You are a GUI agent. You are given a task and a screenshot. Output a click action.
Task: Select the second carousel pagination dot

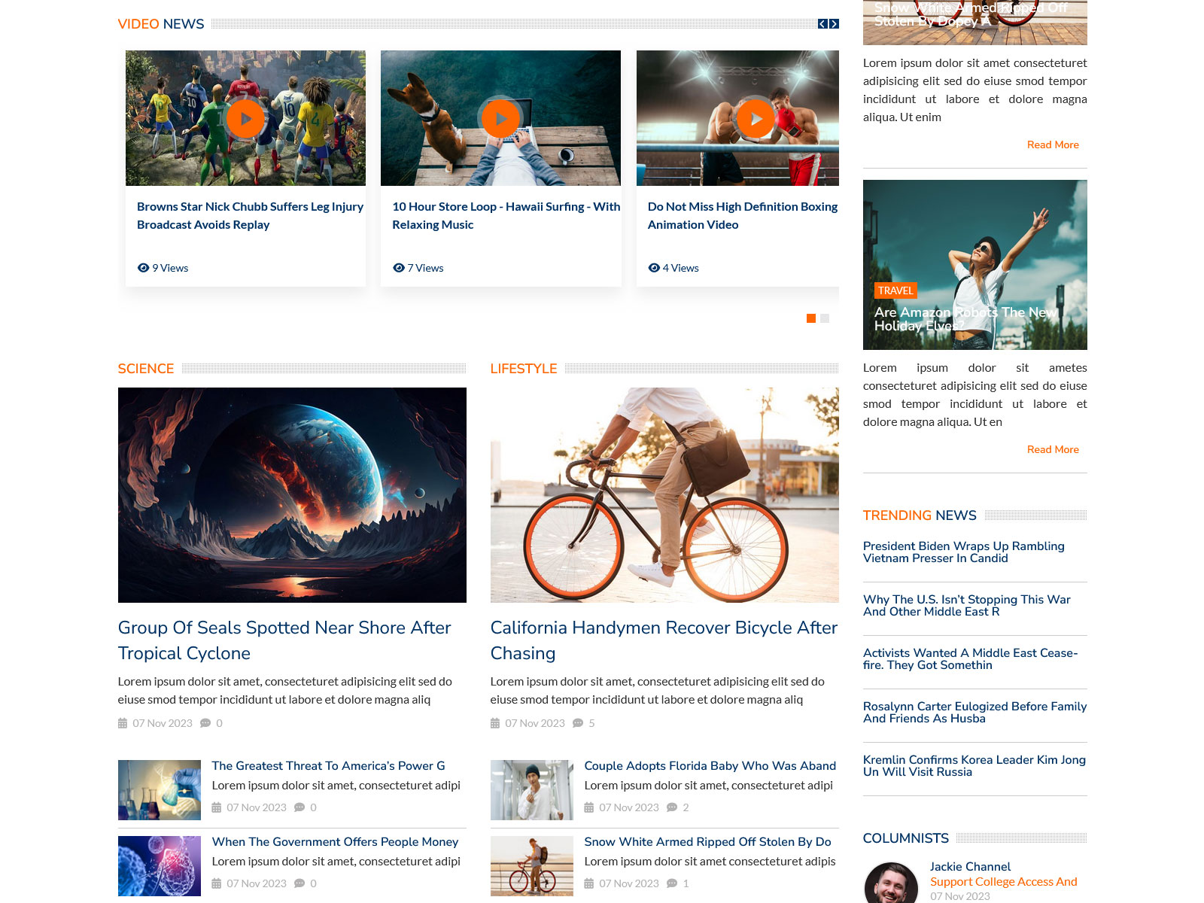click(x=825, y=318)
